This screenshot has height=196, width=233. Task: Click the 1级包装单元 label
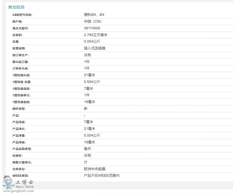pyautogui.click(x=21, y=95)
